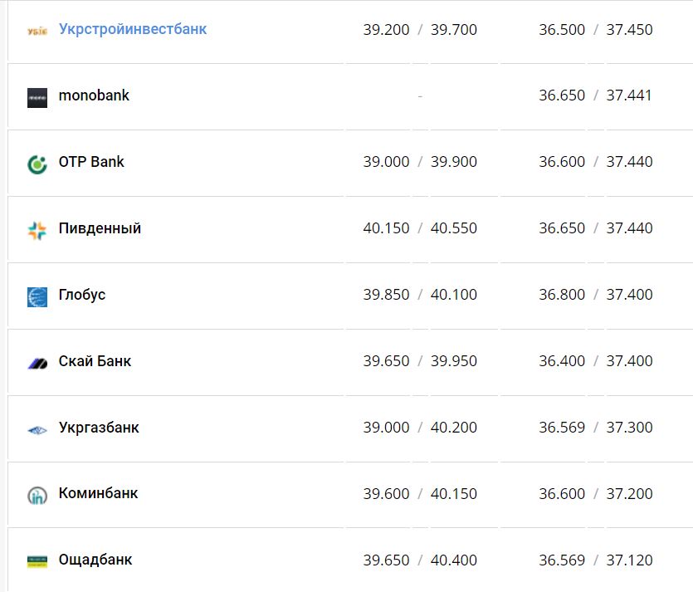Click the green OTP Bank logo
The height and width of the screenshot is (592, 693).
[x=37, y=164]
